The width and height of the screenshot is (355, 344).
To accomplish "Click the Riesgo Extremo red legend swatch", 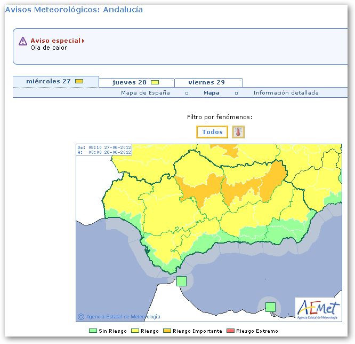I will coord(231,331).
